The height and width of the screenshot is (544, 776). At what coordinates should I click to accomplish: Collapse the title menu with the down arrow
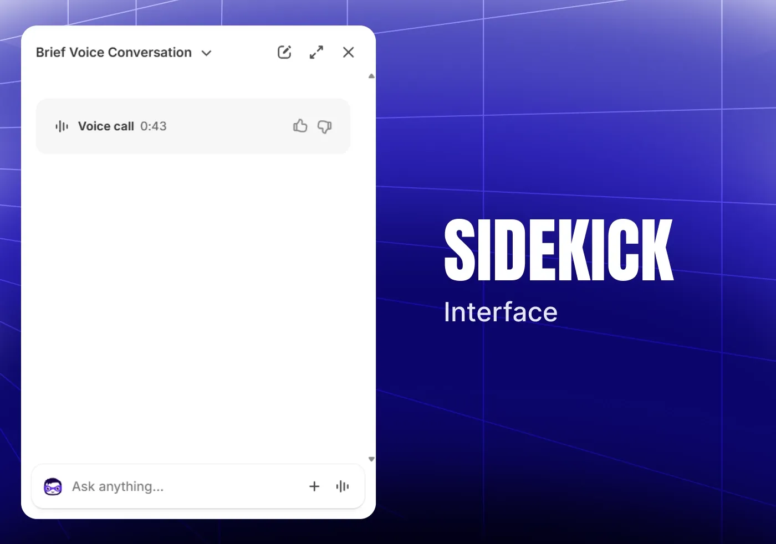pyautogui.click(x=206, y=53)
